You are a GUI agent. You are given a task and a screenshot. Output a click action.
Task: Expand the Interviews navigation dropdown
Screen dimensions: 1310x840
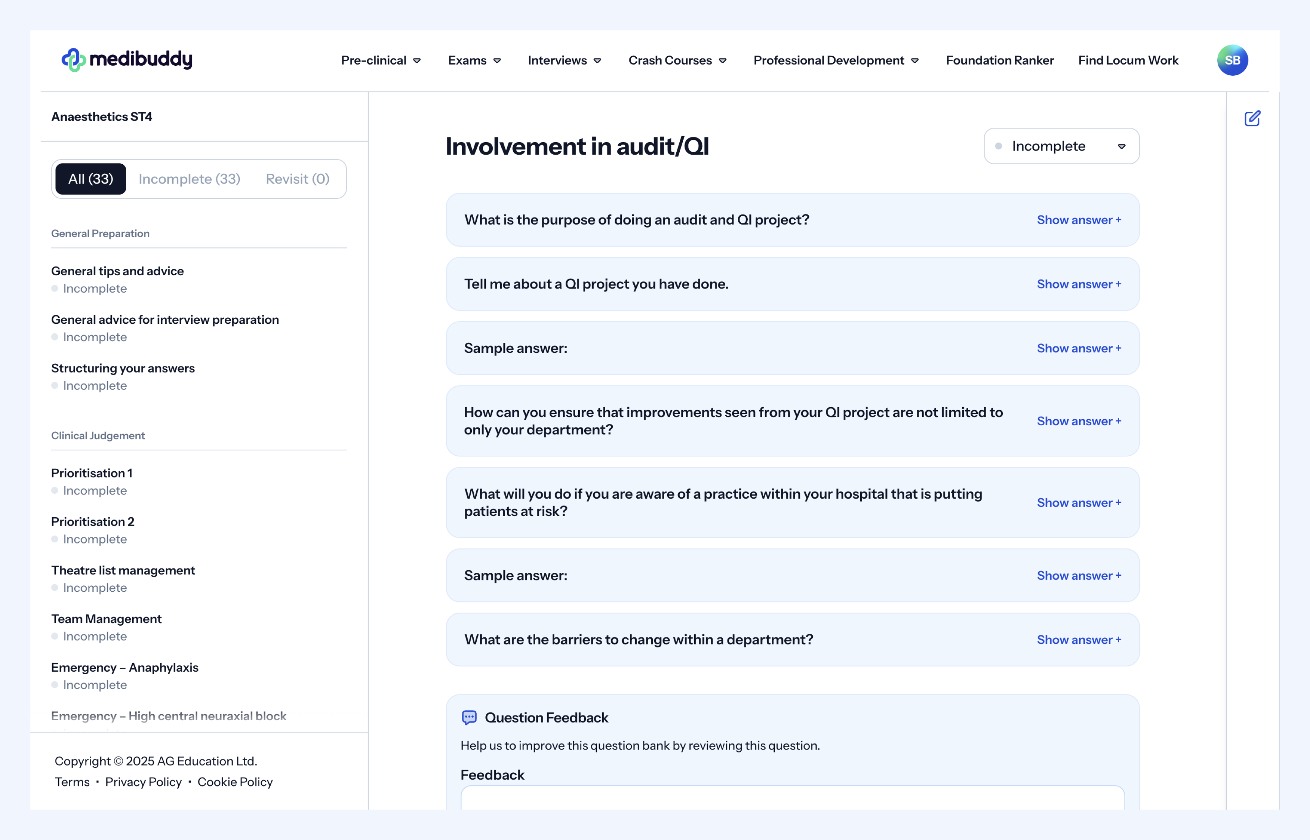point(564,60)
